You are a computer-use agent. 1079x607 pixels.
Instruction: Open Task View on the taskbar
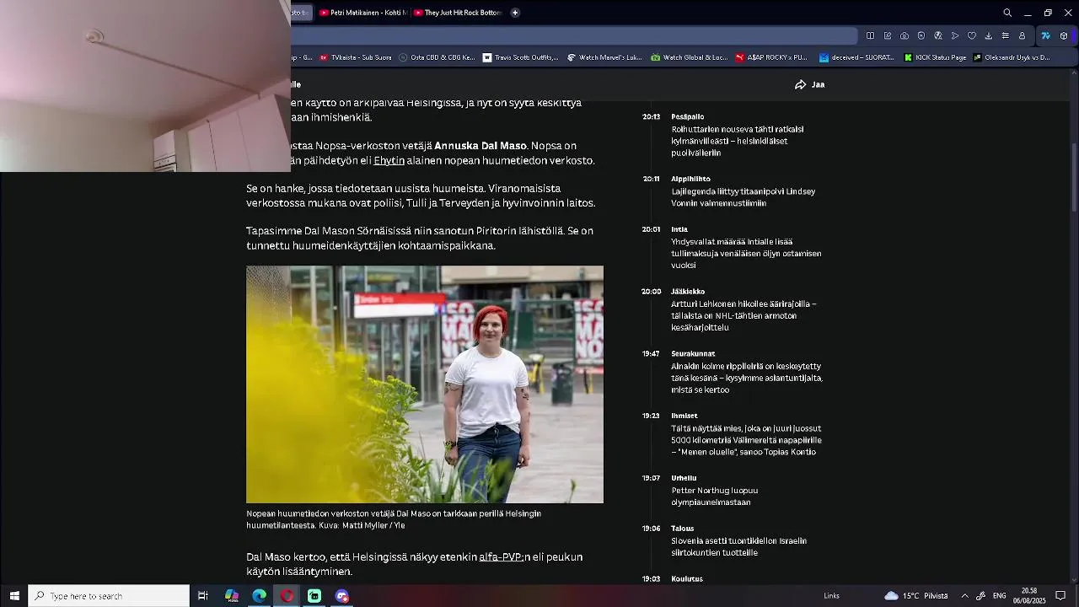click(203, 596)
